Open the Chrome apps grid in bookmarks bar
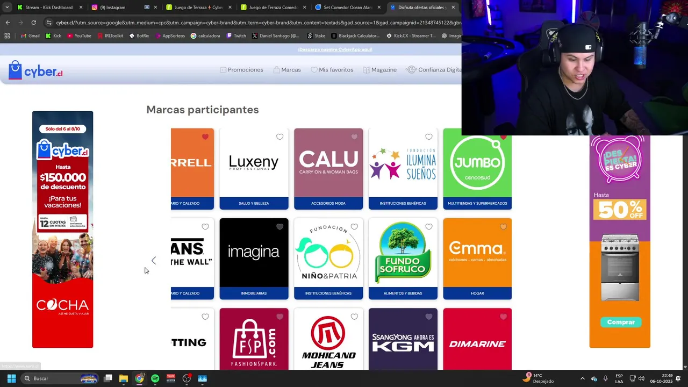Image resolution: width=688 pixels, height=387 pixels. pyautogui.click(x=7, y=36)
